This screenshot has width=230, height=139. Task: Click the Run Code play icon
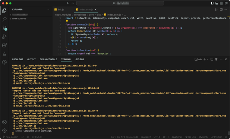216,10
